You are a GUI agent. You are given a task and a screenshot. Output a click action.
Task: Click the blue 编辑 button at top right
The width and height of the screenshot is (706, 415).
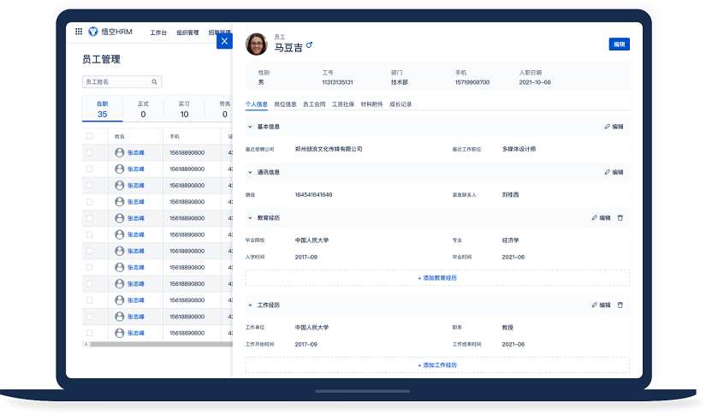tap(619, 44)
